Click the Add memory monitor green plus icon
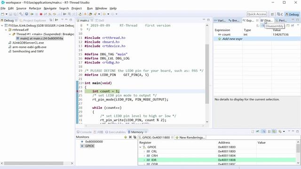This screenshot has width=301, height=169. coord(126,137)
